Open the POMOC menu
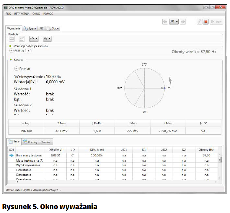This screenshot has width=230, height=213. click(x=48, y=14)
